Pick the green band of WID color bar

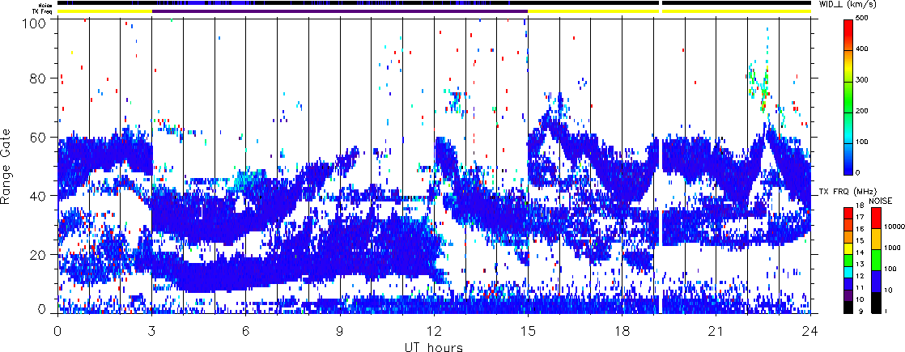[848, 101]
